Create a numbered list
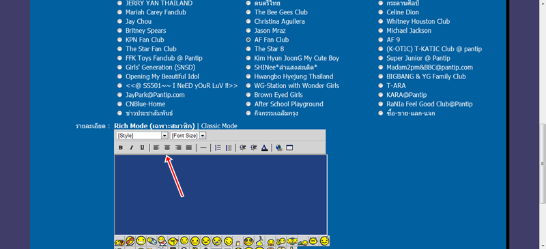This screenshot has width=546, height=249. tap(218, 147)
